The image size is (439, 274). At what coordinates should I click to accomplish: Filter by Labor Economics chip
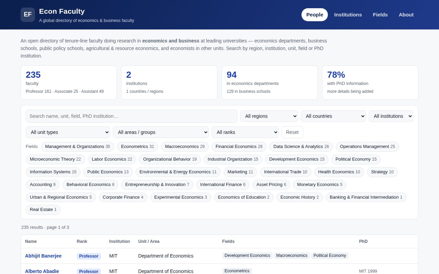tap(112, 159)
